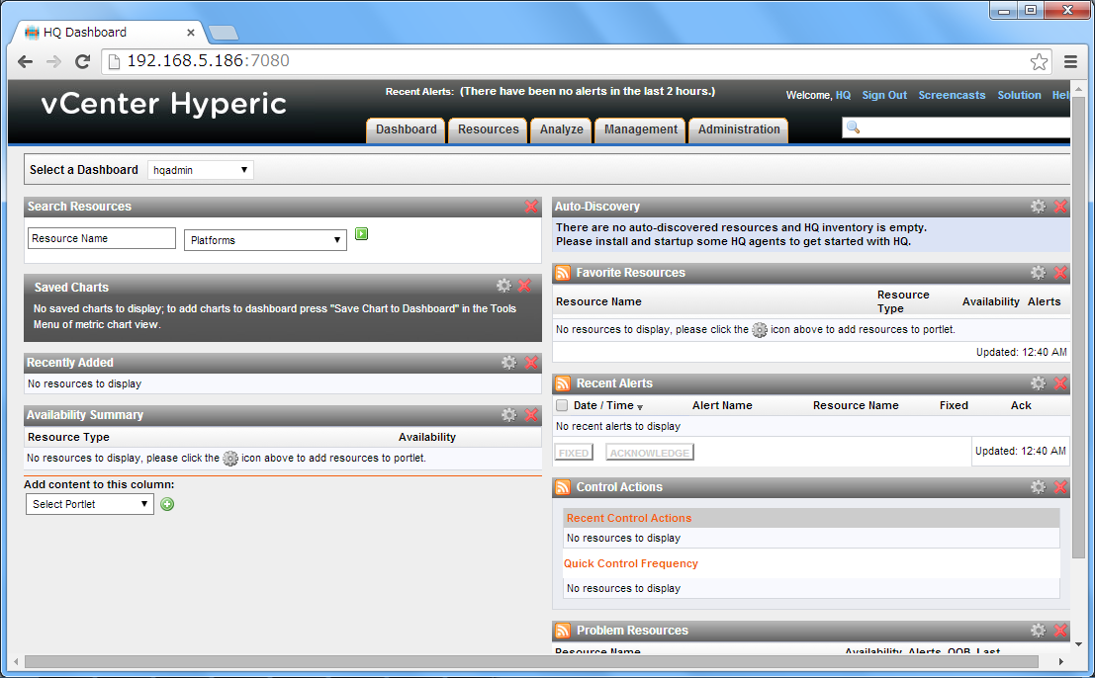Remove the Recently Added portlet
The width and height of the screenshot is (1095, 678).
point(531,362)
